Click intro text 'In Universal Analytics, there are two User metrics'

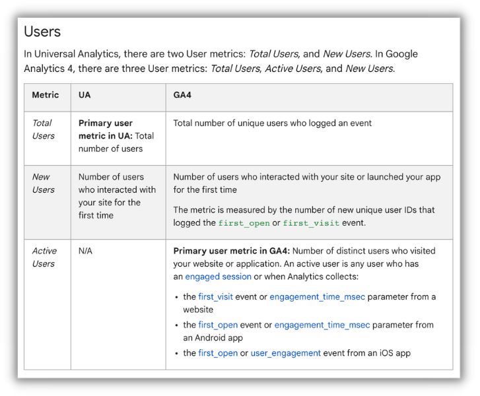coord(135,54)
